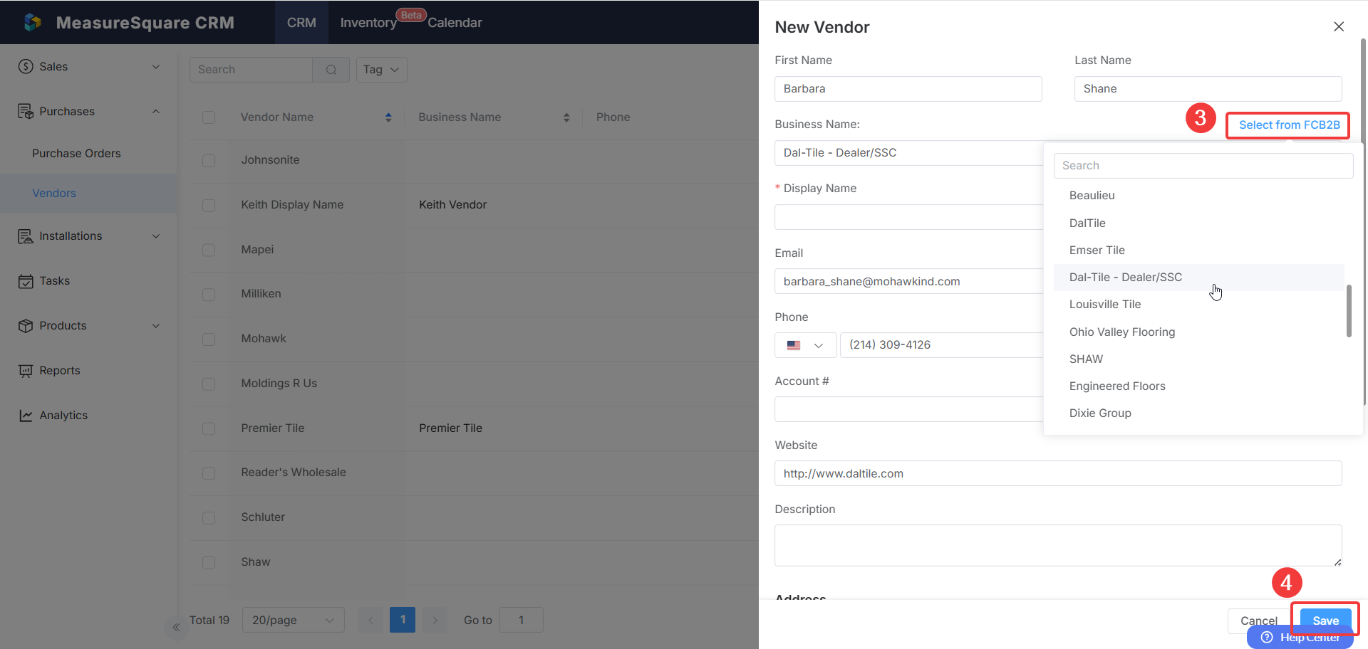Check the Mapei row checkbox

coord(209,250)
